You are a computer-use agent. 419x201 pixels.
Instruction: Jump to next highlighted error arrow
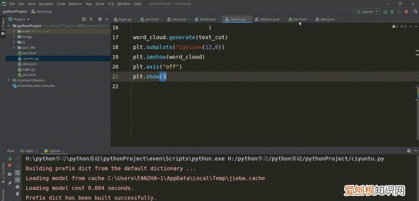[x=416, y=26]
